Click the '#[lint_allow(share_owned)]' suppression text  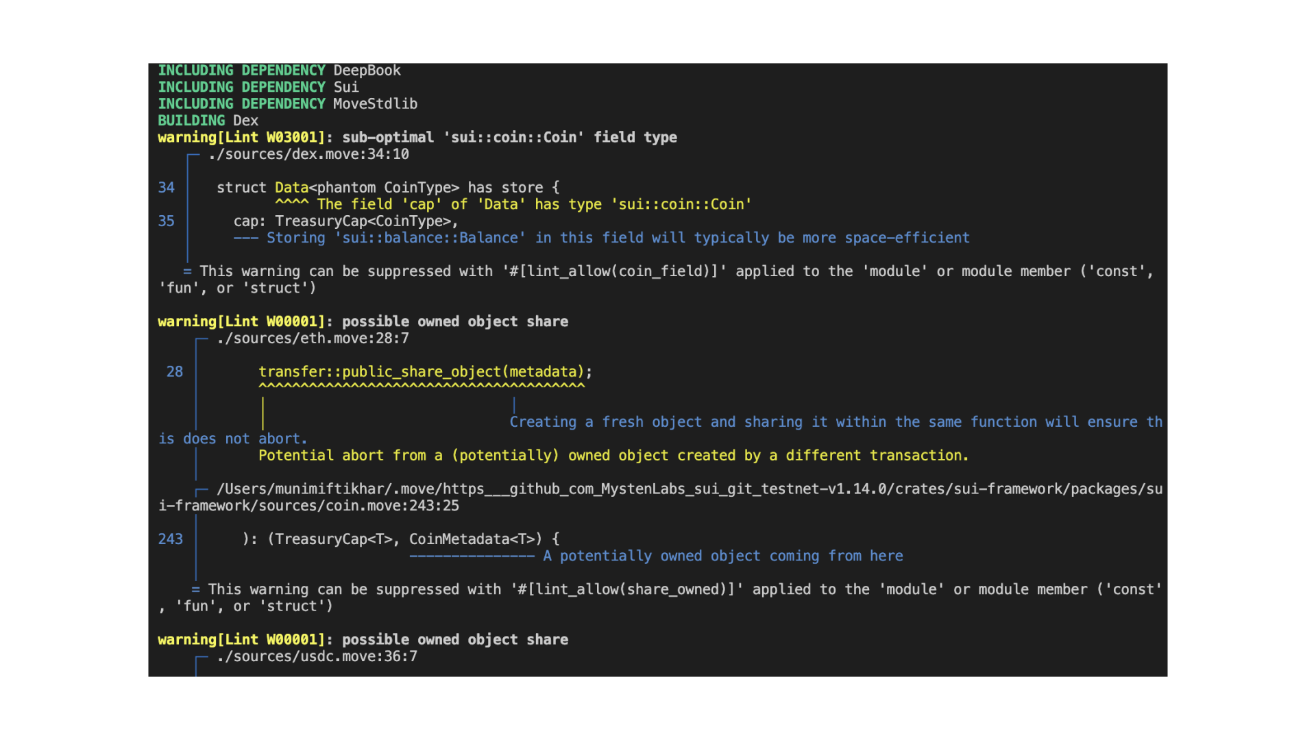click(x=626, y=590)
